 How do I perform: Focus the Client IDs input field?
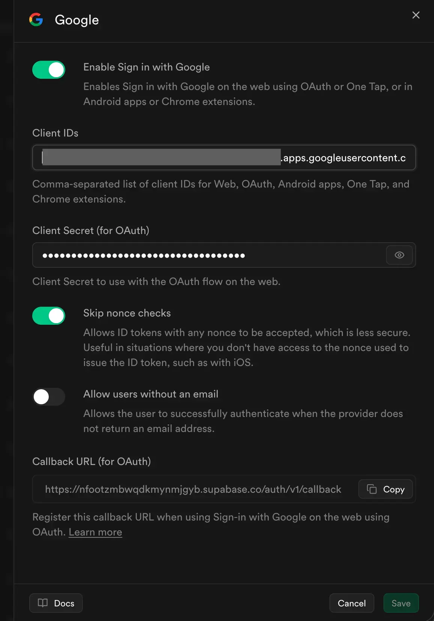click(224, 157)
